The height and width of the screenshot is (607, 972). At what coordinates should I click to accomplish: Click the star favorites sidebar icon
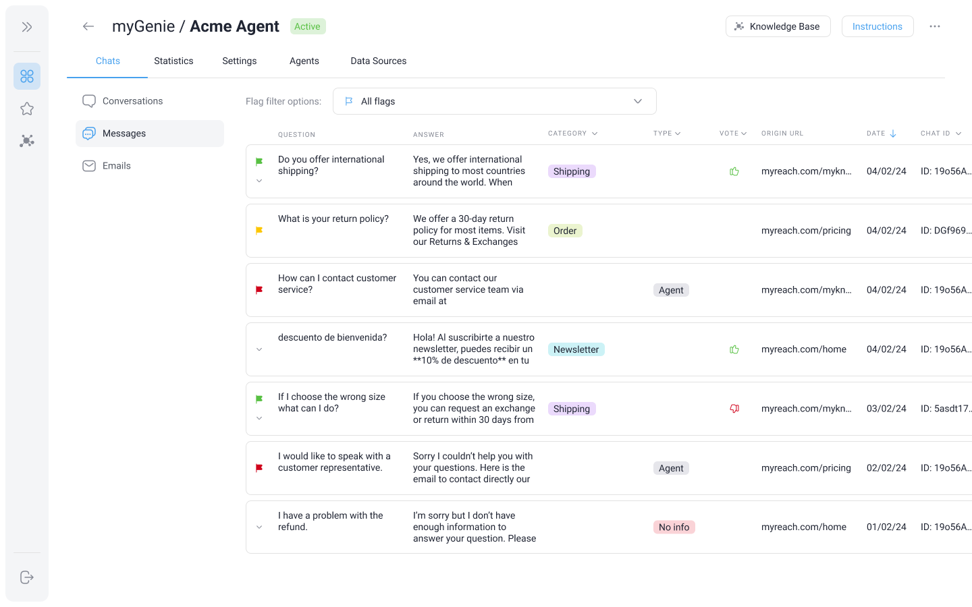pos(27,109)
